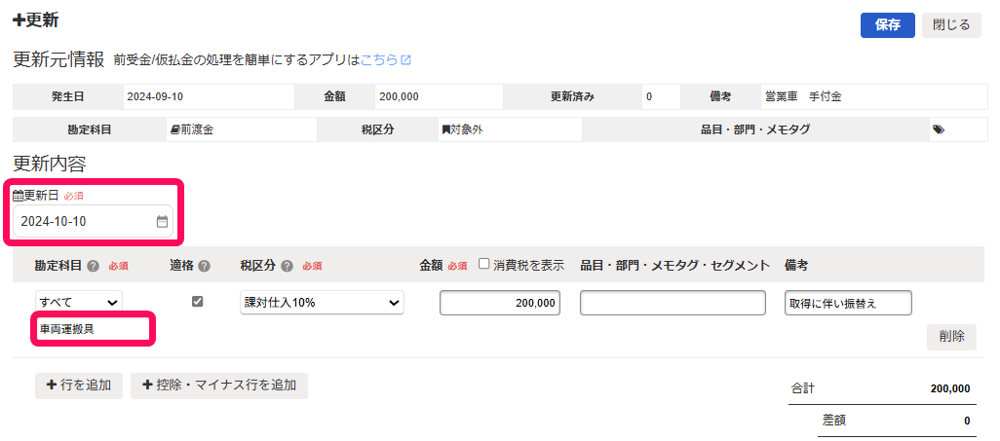Image resolution: width=1000 pixels, height=441 pixels.
Task: Click the book icon beside 前渡金
Action: click(x=175, y=129)
